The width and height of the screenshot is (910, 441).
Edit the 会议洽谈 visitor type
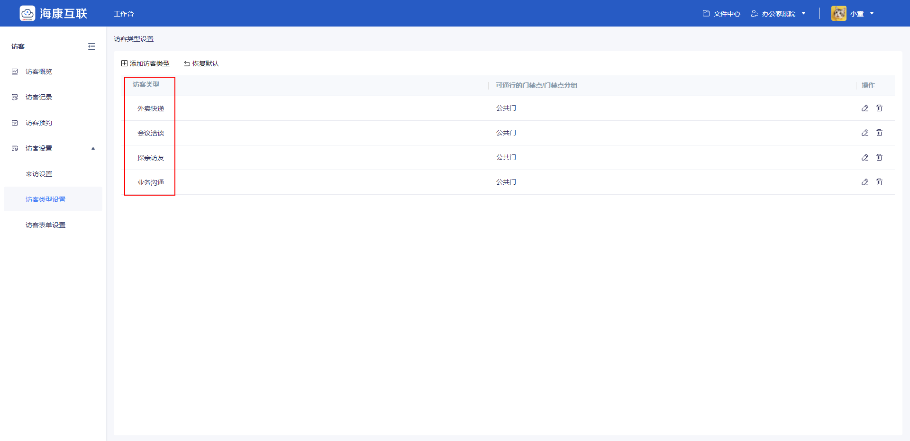(x=864, y=133)
